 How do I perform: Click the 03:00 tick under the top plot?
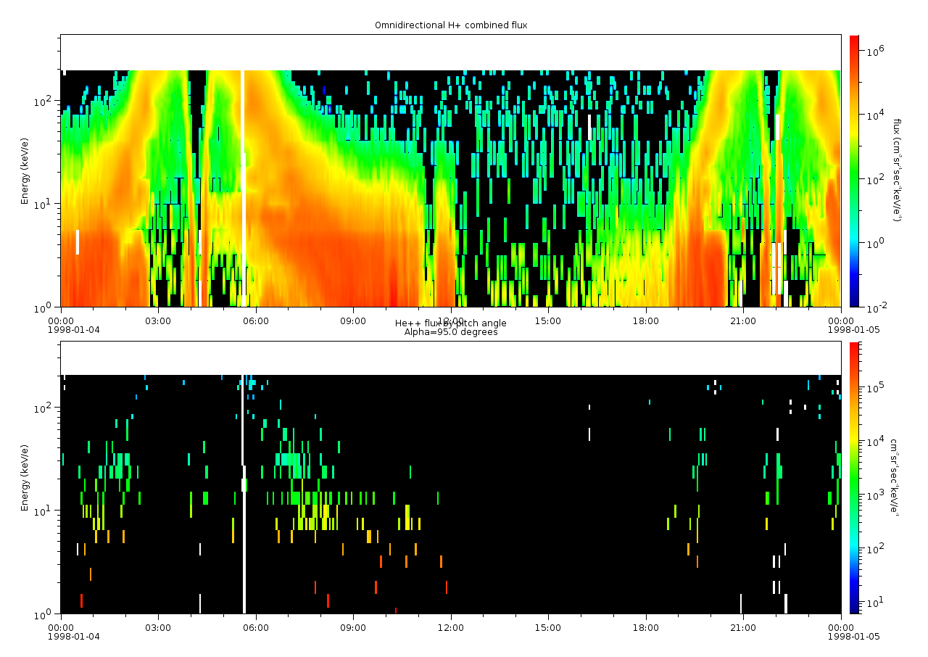click(x=157, y=321)
